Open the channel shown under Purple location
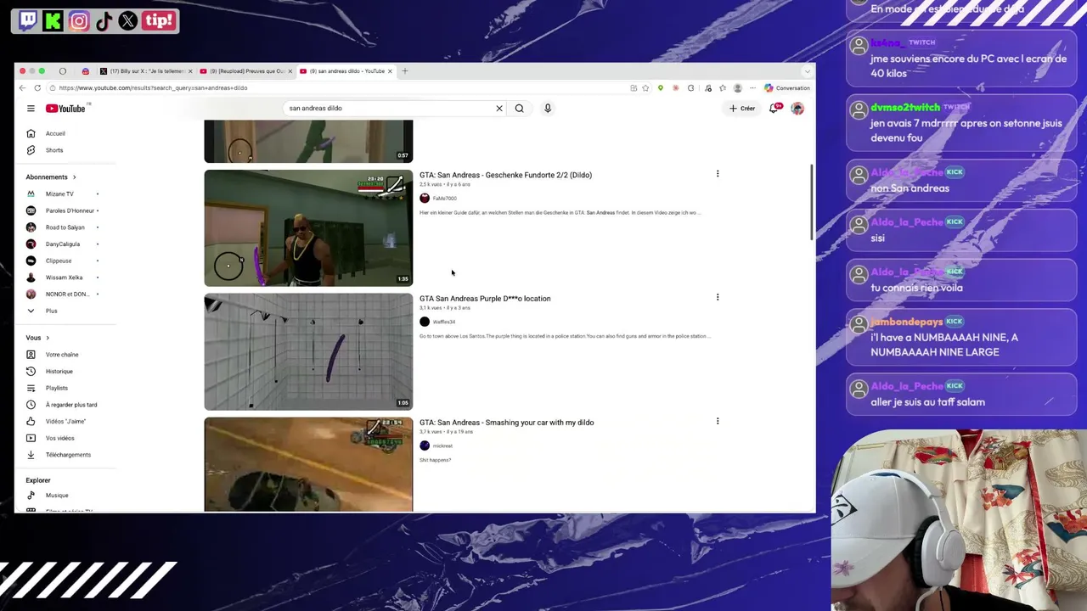This screenshot has height=611, width=1087. (x=437, y=322)
